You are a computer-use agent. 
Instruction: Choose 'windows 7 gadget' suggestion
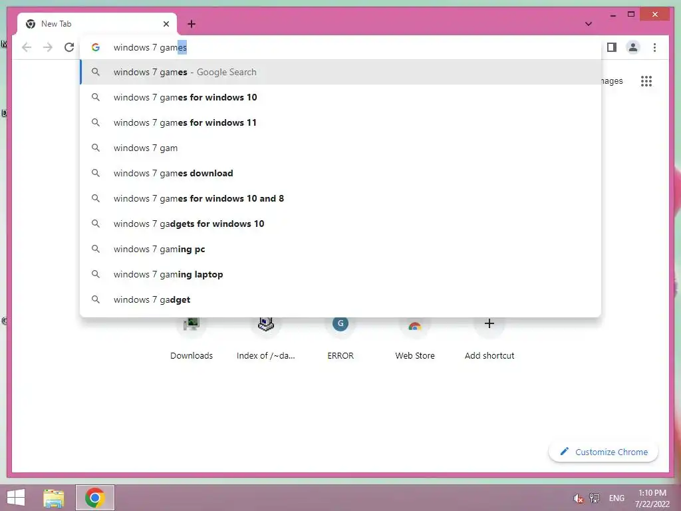[x=340, y=299]
